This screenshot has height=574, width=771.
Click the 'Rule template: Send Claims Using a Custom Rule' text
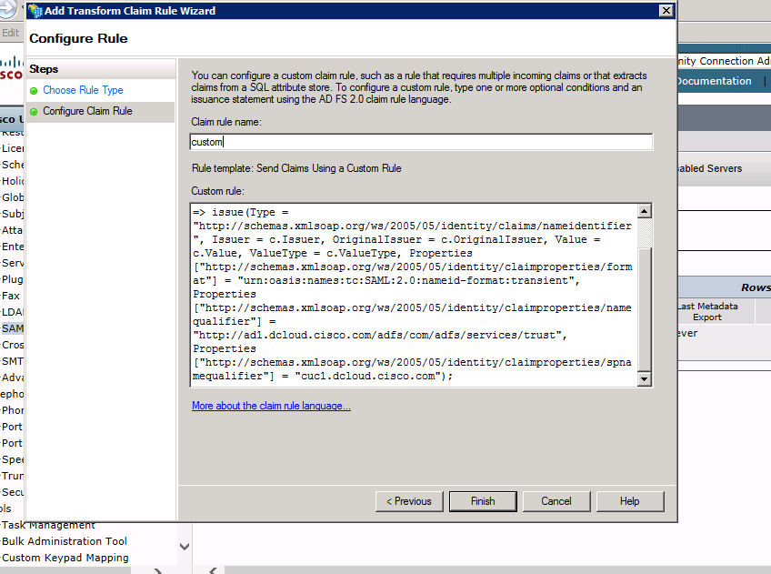(x=296, y=168)
